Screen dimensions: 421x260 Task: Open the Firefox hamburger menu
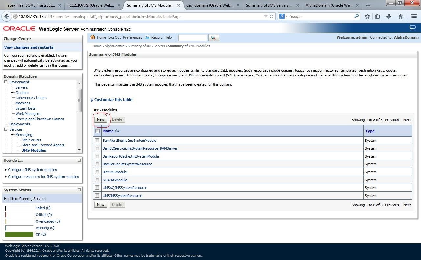(414, 16)
